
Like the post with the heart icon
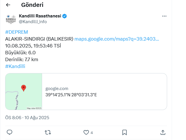click(x=86, y=132)
